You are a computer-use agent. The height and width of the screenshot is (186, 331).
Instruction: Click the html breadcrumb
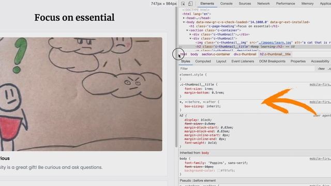coord(184,54)
